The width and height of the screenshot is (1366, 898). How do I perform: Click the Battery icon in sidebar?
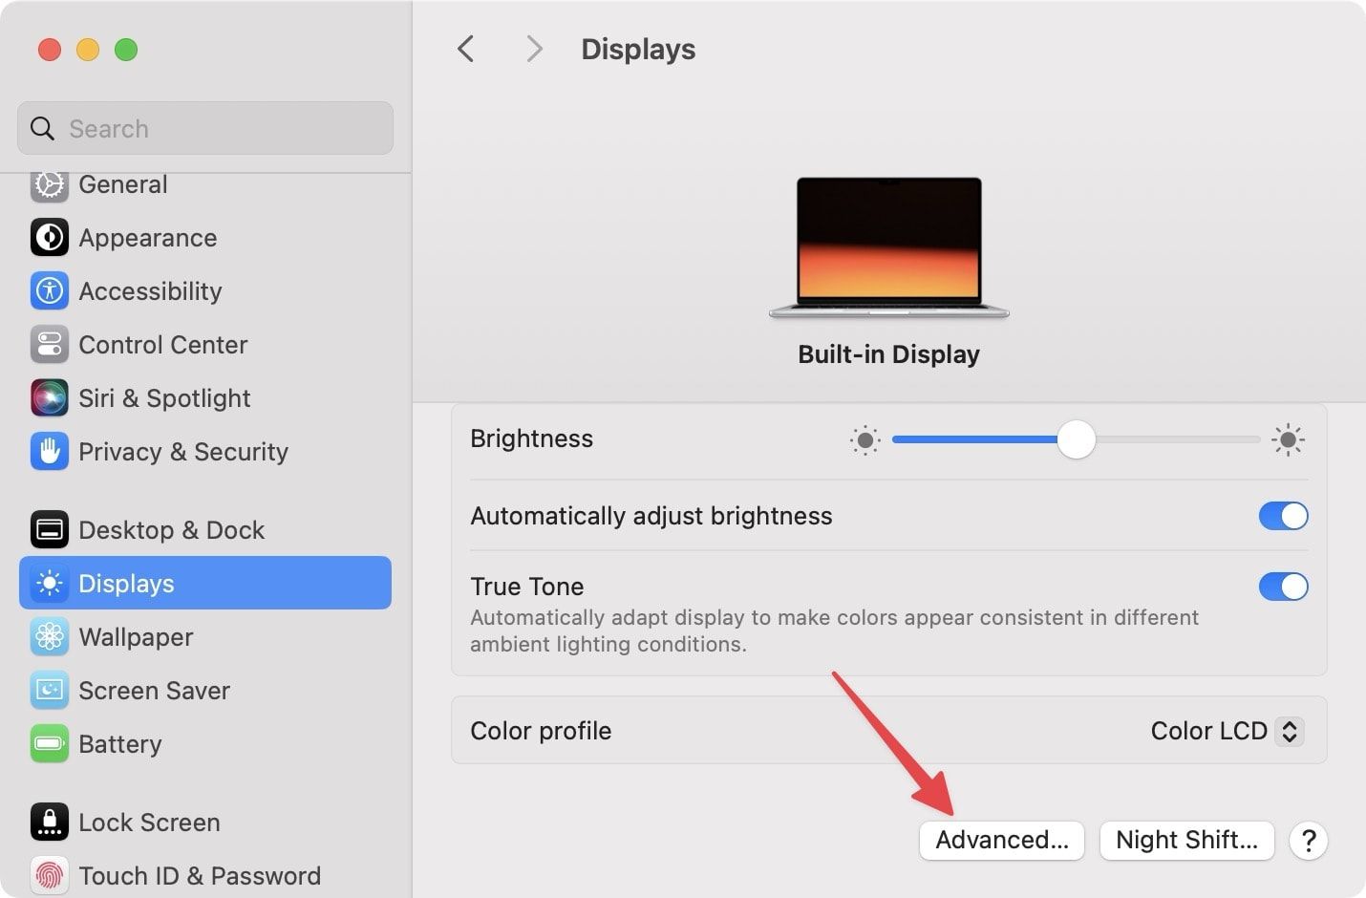click(49, 744)
